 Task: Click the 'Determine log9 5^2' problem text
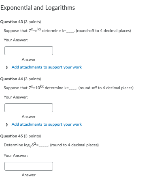tap(51, 145)
